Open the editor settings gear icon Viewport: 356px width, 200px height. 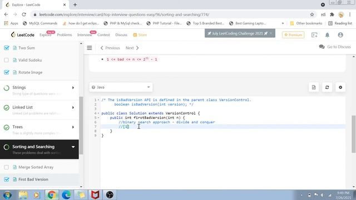click(x=340, y=87)
